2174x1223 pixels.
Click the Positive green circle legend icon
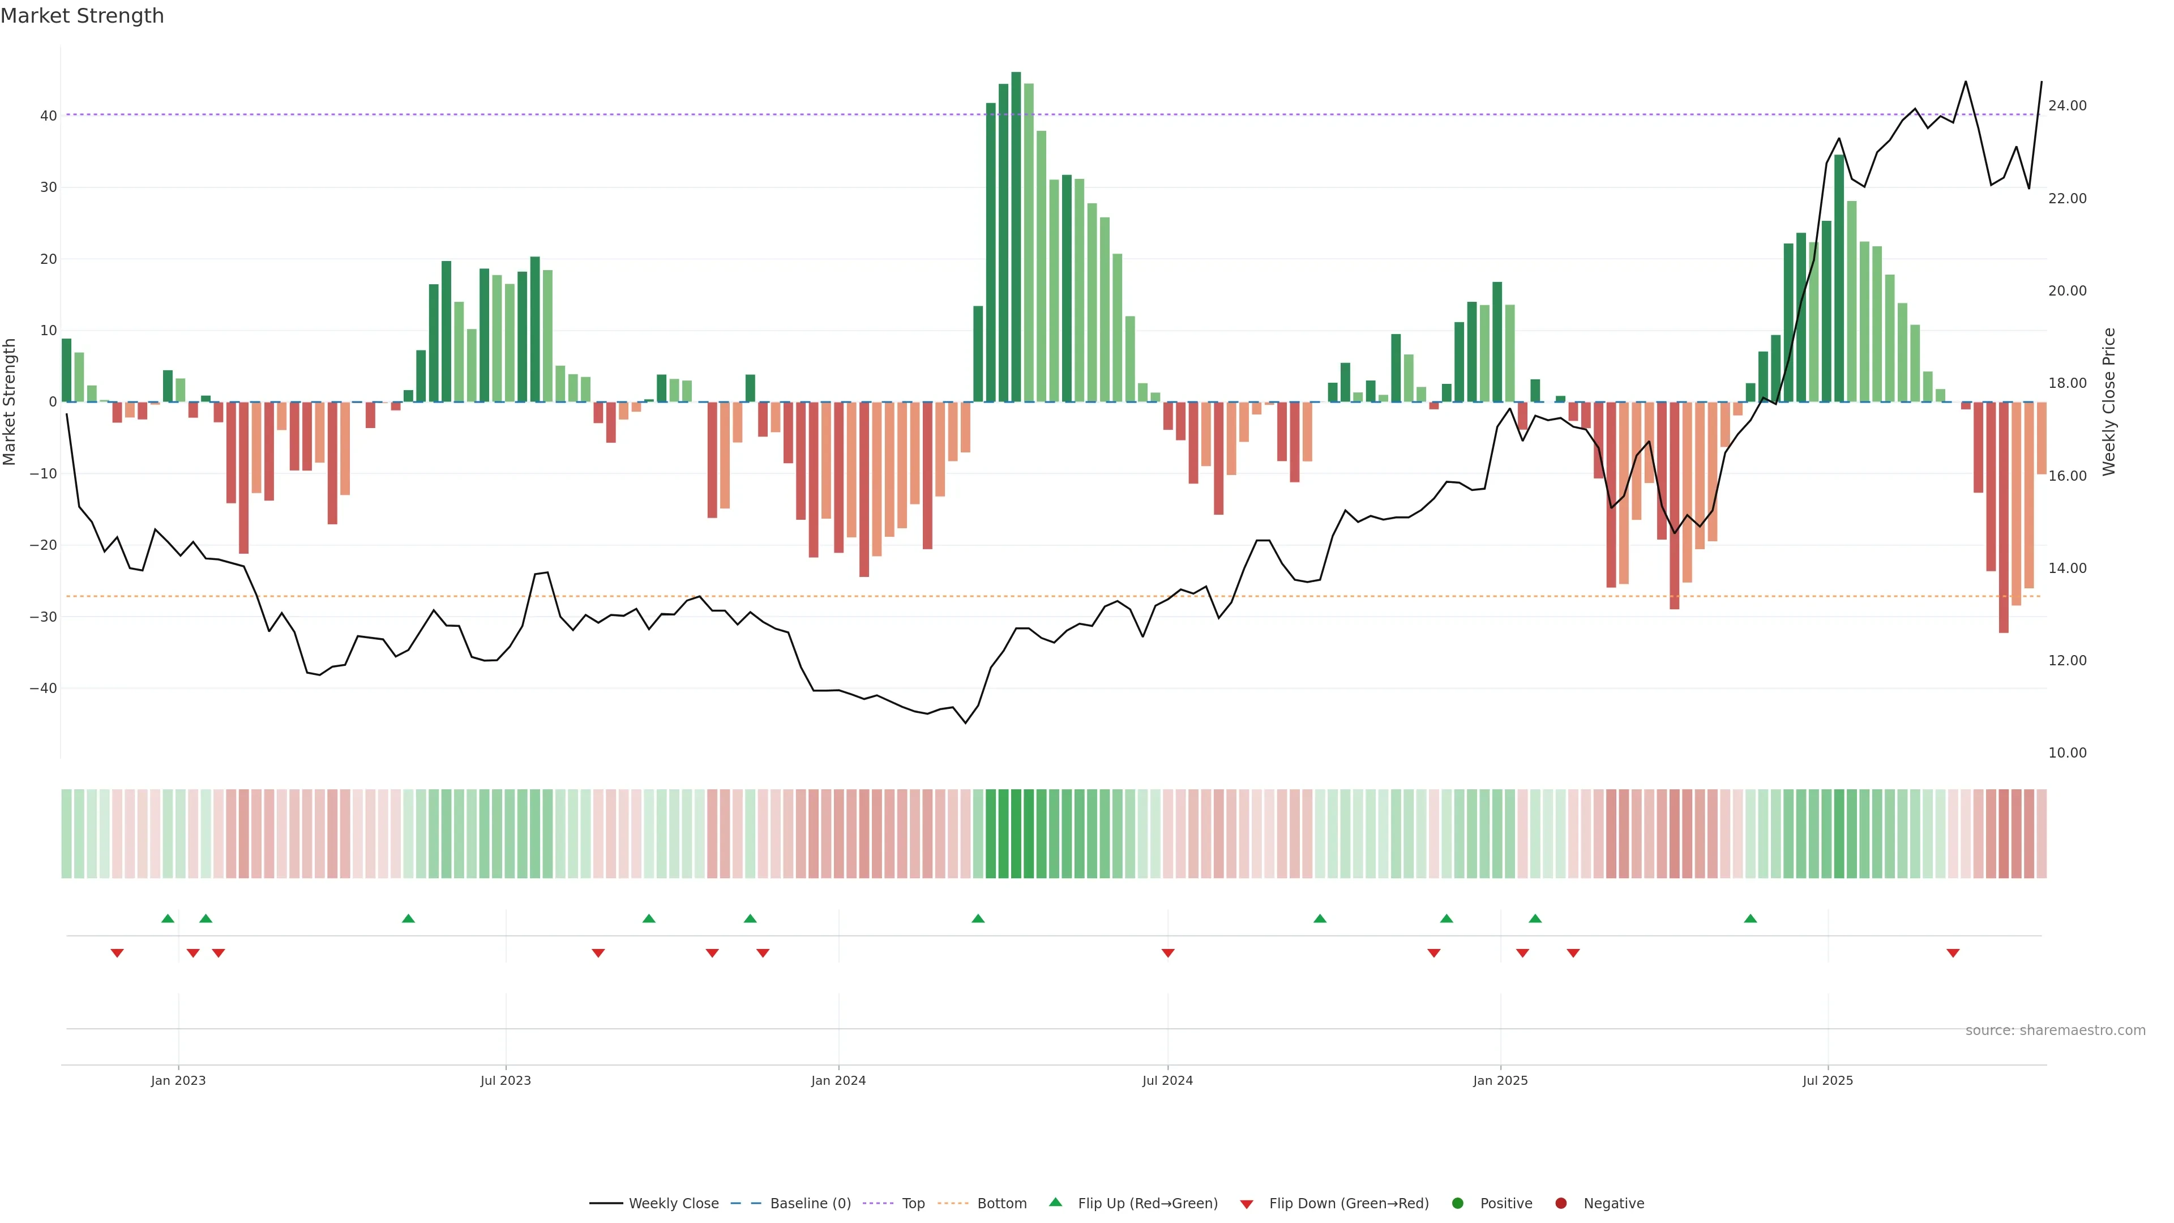(1457, 1204)
